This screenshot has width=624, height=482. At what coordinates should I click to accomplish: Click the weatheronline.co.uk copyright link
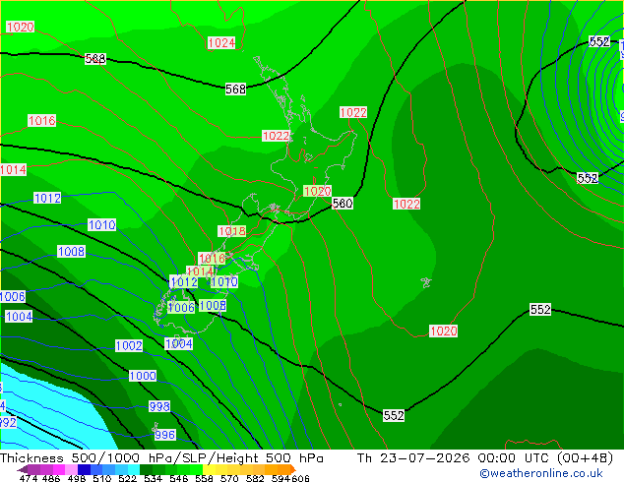(541, 473)
